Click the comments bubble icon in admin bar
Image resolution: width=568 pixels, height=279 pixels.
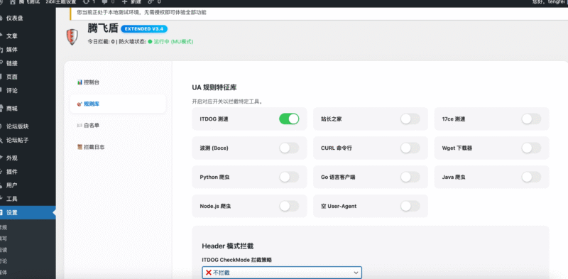pos(104,2)
